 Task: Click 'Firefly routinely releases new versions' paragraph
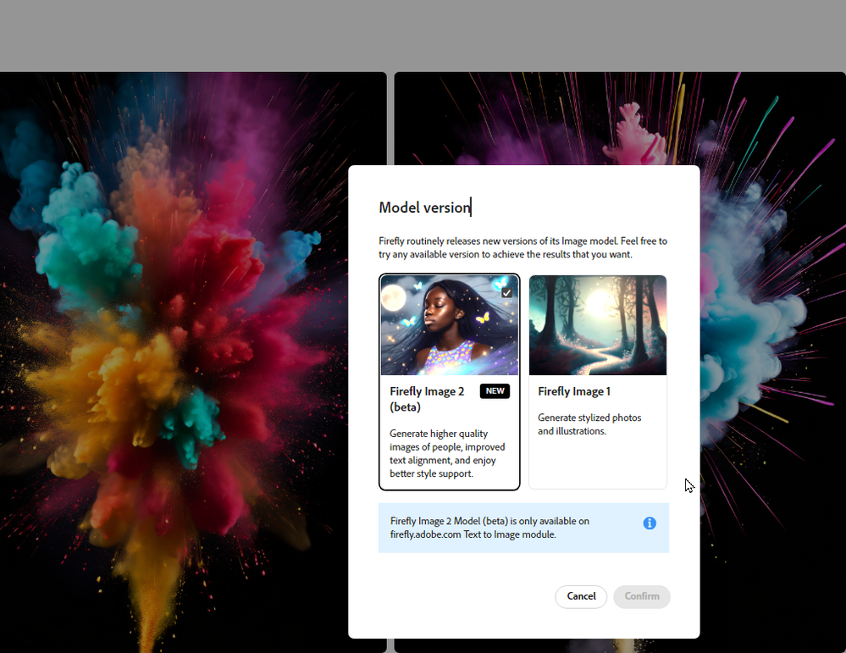click(523, 247)
